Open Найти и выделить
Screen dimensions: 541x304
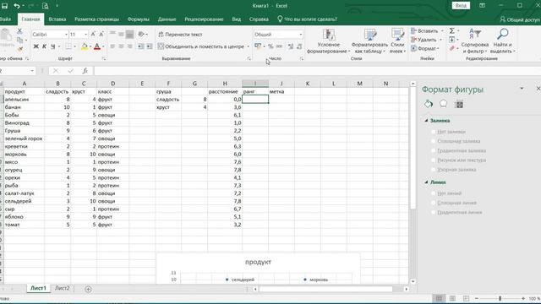[x=502, y=41]
